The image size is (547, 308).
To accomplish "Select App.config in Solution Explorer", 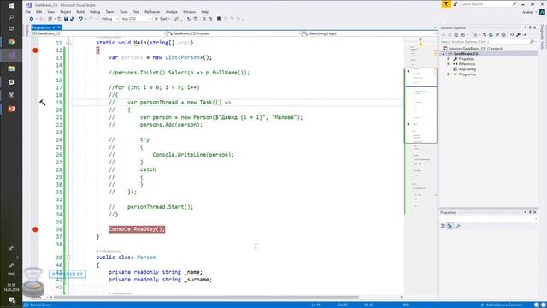I will click(468, 69).
